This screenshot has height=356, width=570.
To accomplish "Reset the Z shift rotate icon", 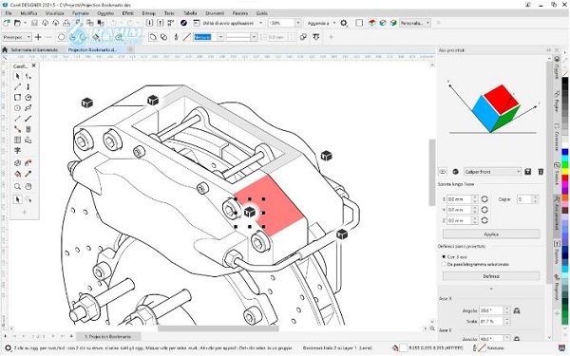I will [484, 220].
